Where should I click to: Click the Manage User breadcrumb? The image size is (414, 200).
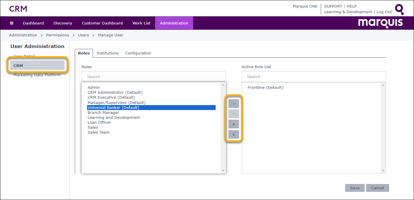[x=110, y=35]
